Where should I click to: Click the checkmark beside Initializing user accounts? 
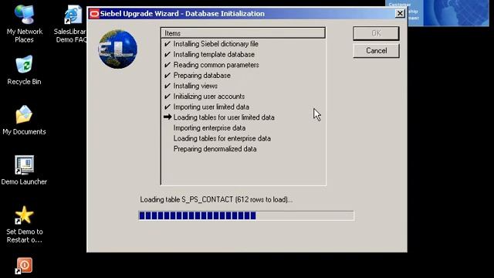167,96
